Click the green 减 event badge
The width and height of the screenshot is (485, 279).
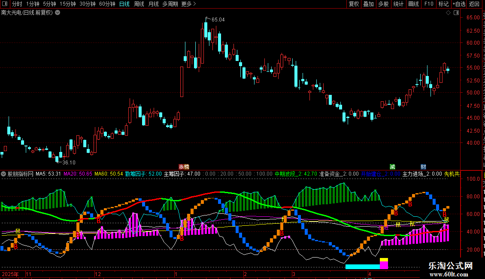(393, 167)
